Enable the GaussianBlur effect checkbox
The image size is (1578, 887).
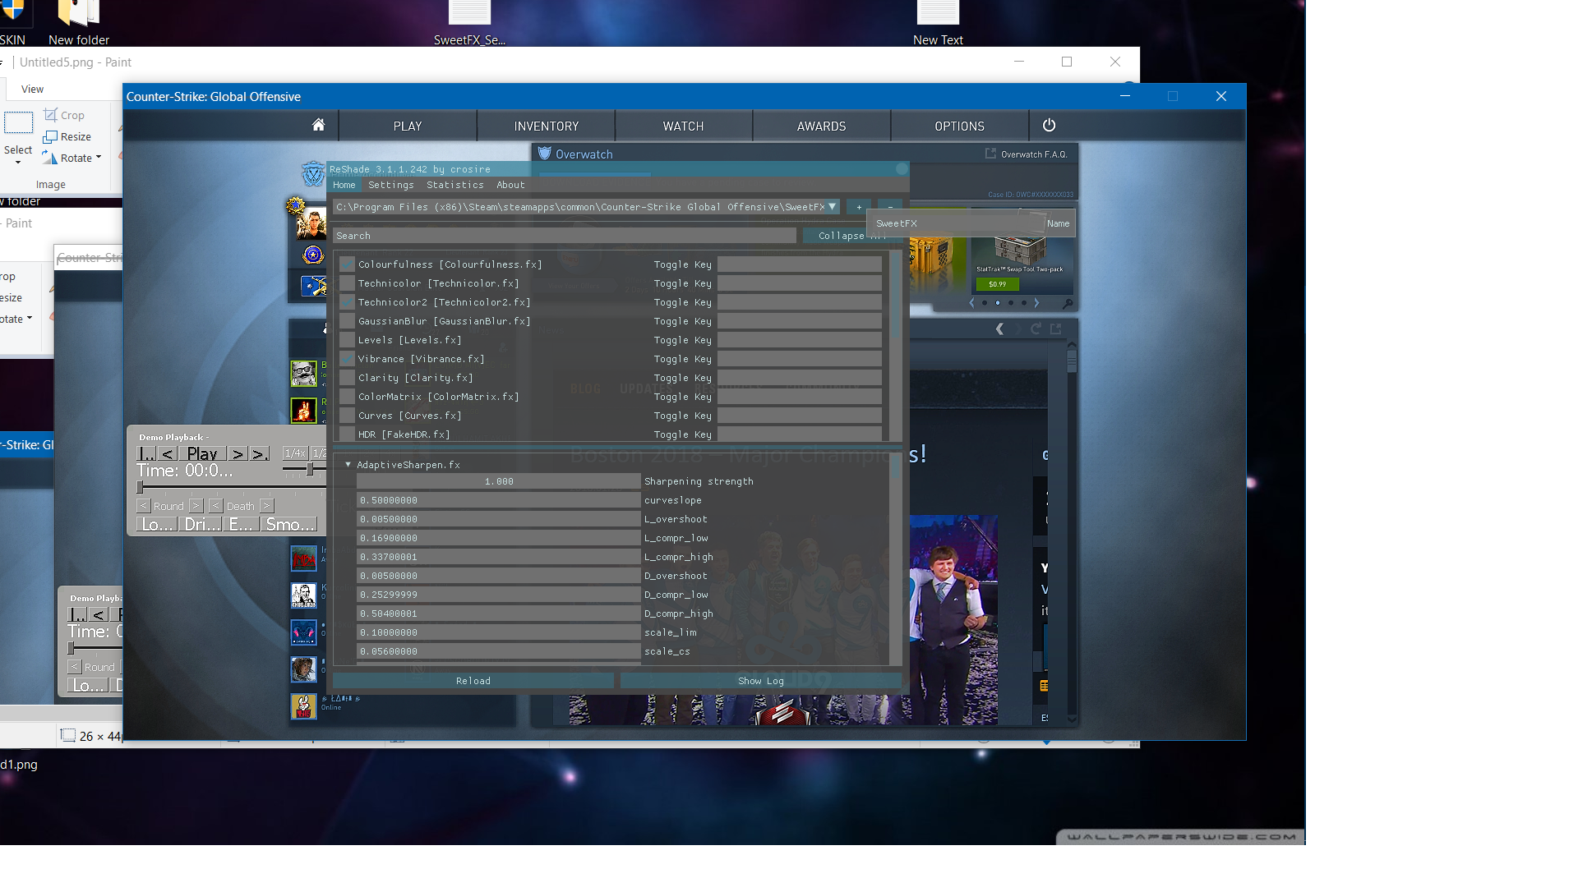pyautogui.click(x=347, y=321)
